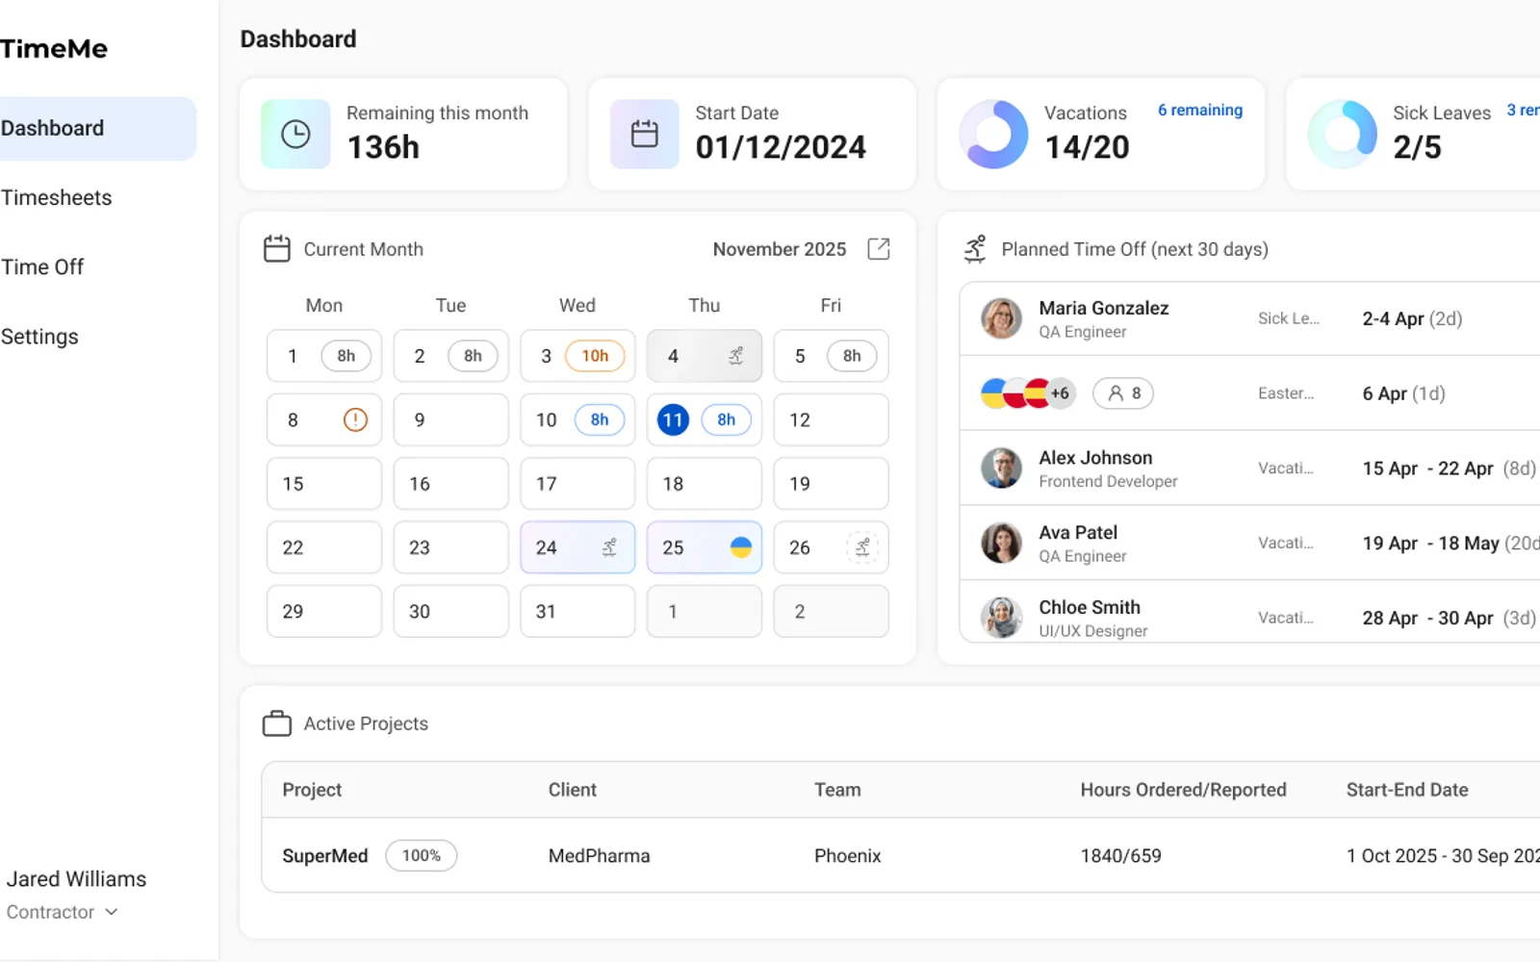Image resolution: width=1540 pixels, height=962 pixels.
Task: Select calendar day 5 with 8h
Action: pyautogui.click(x=831, y=356)
